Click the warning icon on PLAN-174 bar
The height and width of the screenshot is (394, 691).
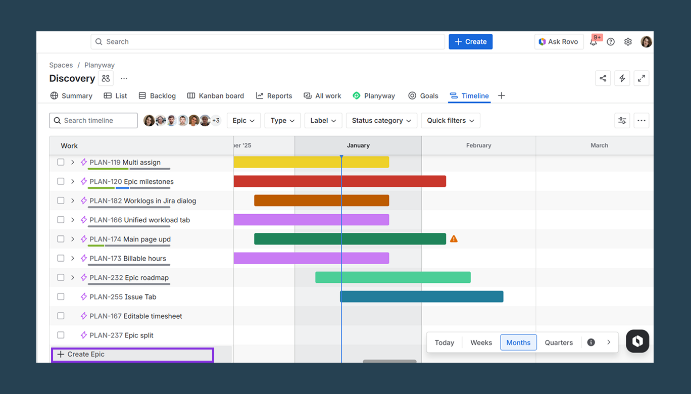tap(454, 239)
